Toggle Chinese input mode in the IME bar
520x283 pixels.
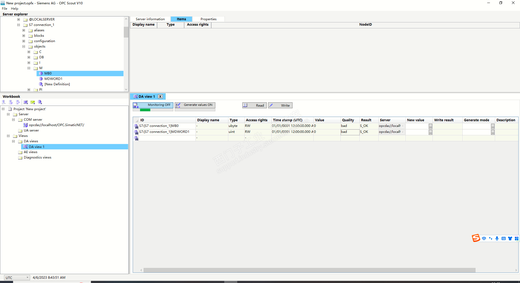coord(484,238)
